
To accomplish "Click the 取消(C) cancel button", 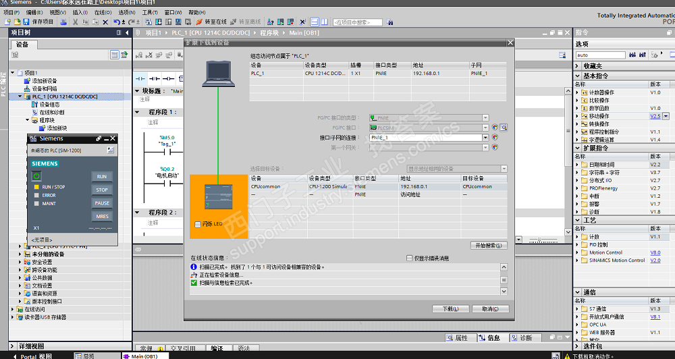I will tap(490, 308).
